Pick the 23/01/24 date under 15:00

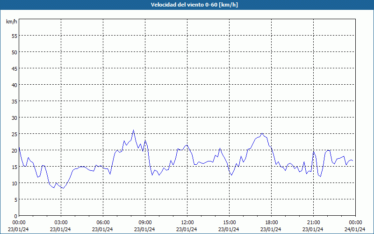(229, 229)
